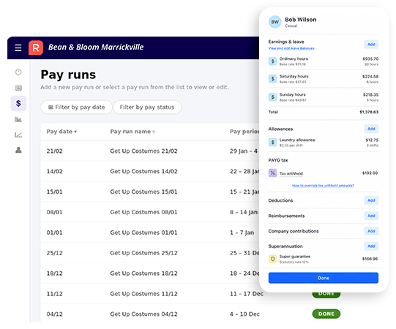
Task: Click the Tax withheld label
Action: (291, 173)
